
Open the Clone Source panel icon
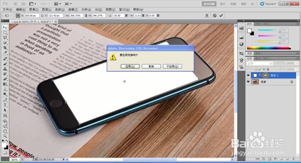[x=241, y=67]
